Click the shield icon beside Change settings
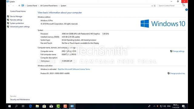The height and width of the screenshot is (109, 194). 171,51
